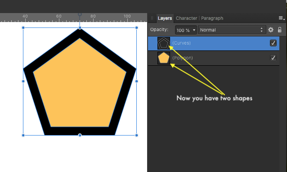Image resolution: width=287 pixels, height=172 pixels.
Task: Click the black pentagon outline shape
Action: [80, 131]
